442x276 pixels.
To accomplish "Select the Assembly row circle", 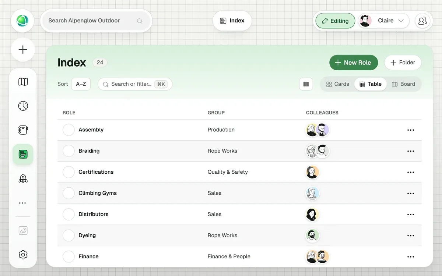I will (69, 130).
